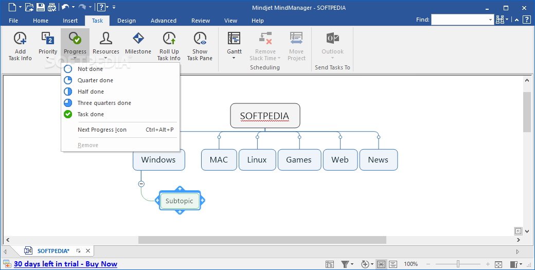This screenshot has width=535, height=270.
Task: Open the File menu
Action: 13,21
